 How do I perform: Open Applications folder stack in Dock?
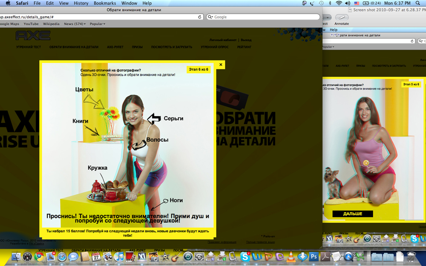pos(377,257)
